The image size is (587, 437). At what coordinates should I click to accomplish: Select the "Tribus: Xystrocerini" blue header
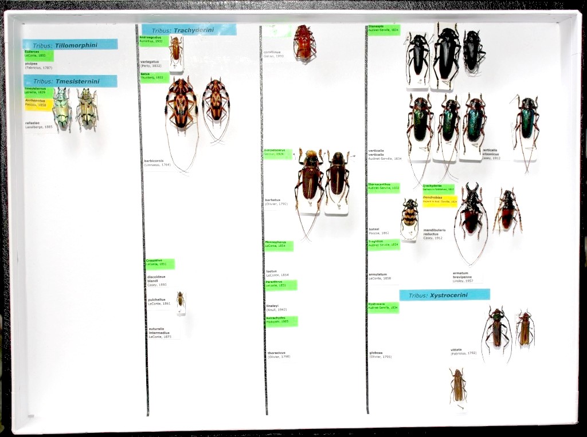pos(444,295)
